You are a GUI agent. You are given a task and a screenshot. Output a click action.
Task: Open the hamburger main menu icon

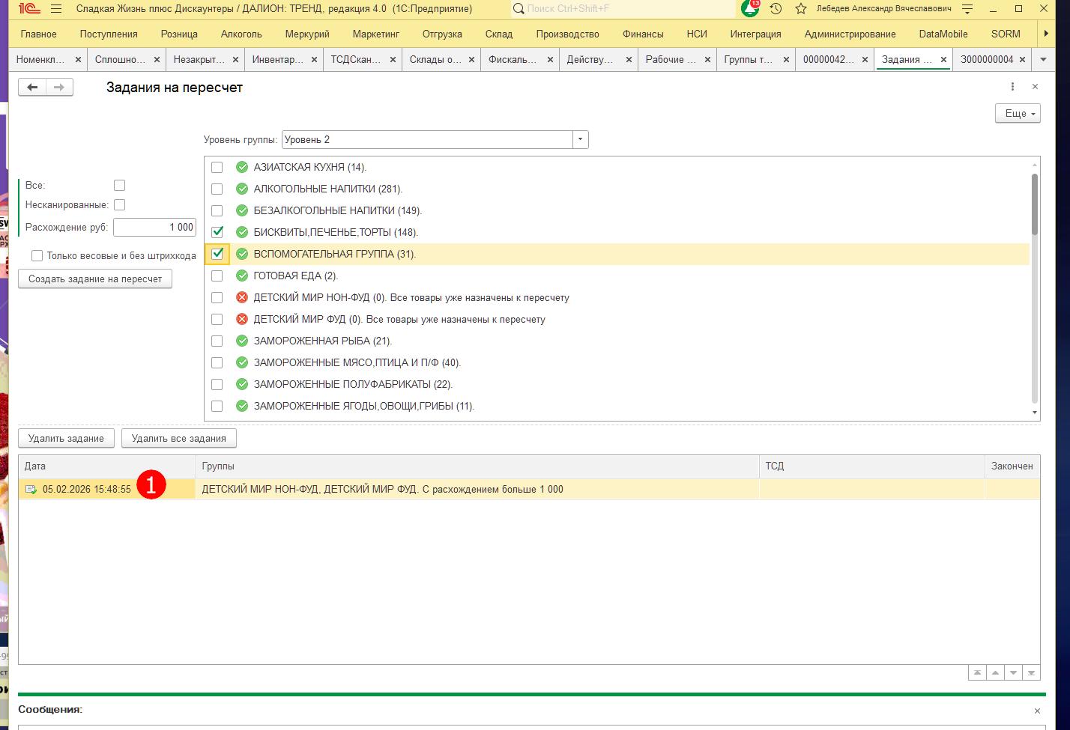click(56, 9)
